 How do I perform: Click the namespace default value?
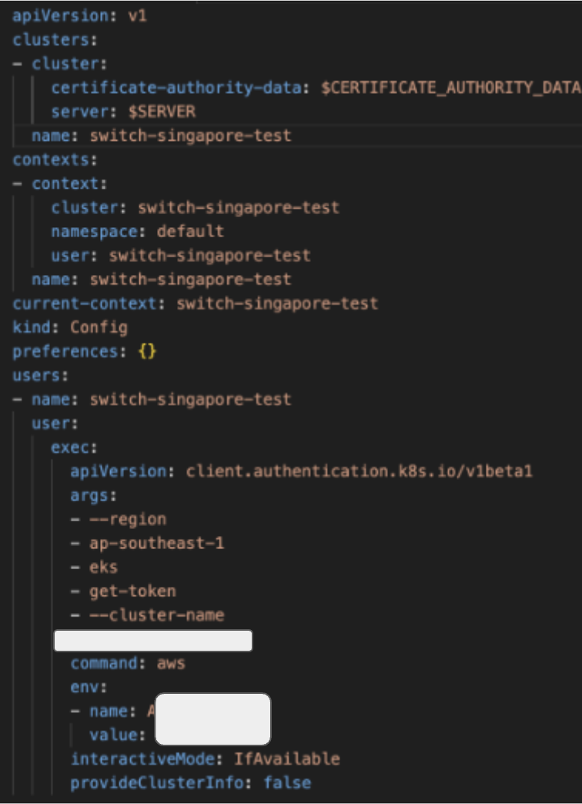coord(190,231)
